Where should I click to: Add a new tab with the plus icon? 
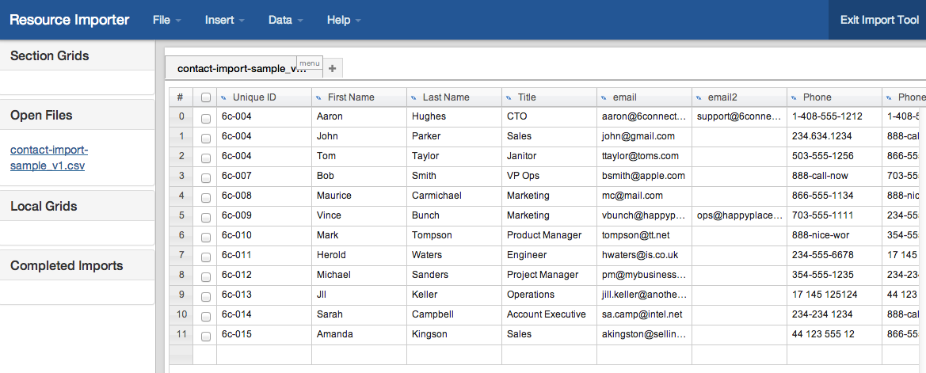click(x=332, y=69)
